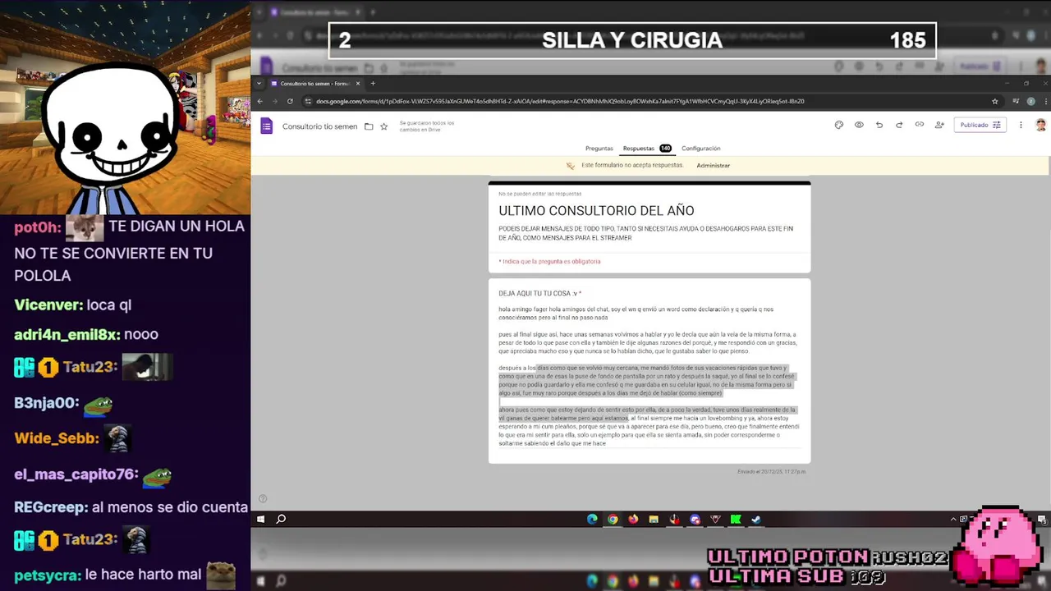Star the Consultorio tio semen form

tap(383, 126)
